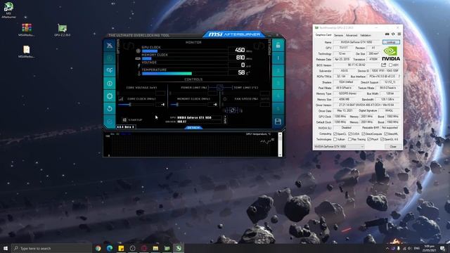Click the taskbar clock and date
Viewport: 450px width, 253px height.
(x=430, y=248)
